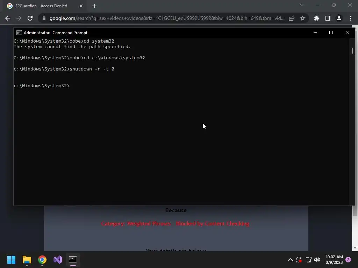Toggle Chrome side panel
358x268 pixels.
[x=328, y=18]
